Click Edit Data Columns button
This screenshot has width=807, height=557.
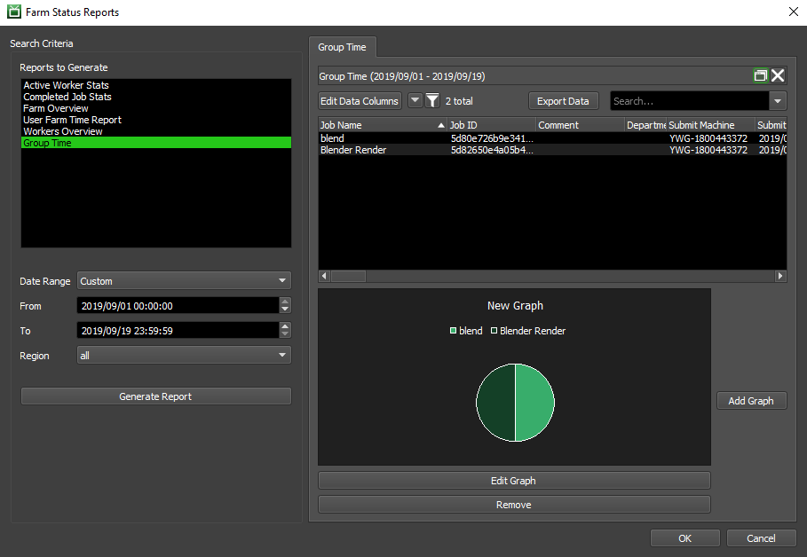(360, 101)
